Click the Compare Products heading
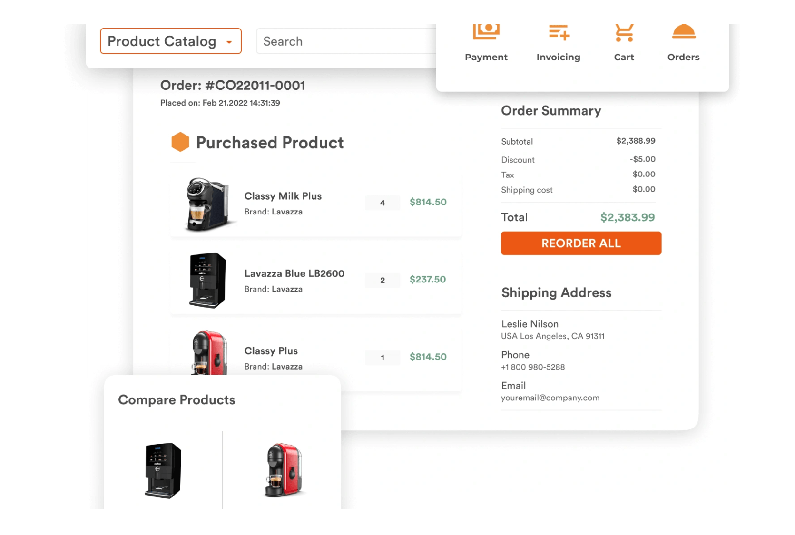The width and height of the screenshot is (795, 535). (x=177, y=400)
